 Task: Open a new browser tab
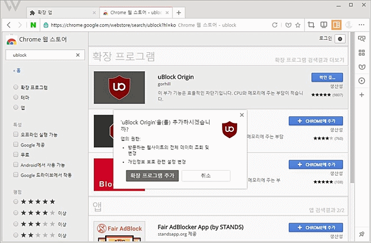pyautogui.click(x=179, y=13)
